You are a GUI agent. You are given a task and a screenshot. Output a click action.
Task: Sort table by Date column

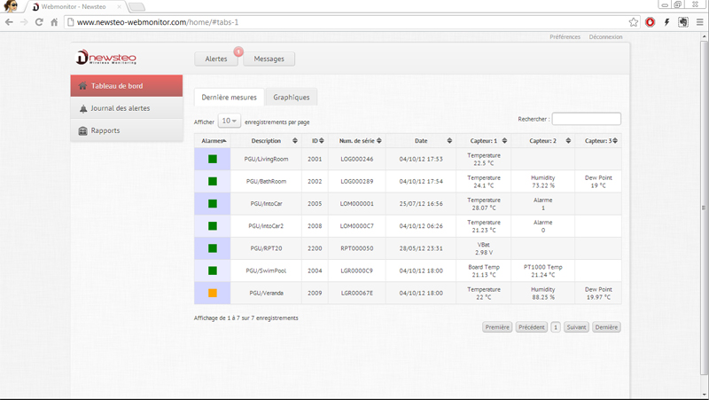pos(421,141)
